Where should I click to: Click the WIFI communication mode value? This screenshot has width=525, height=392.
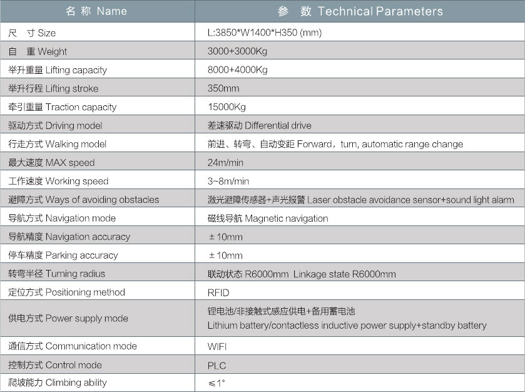pos(218,346)
